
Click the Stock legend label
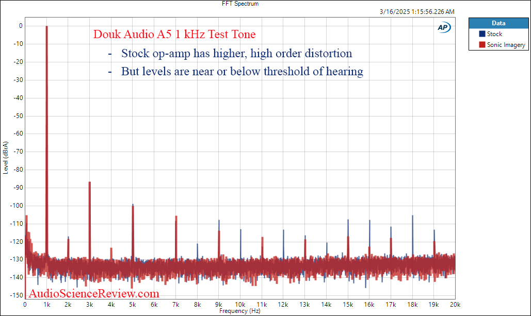point(494,34)
